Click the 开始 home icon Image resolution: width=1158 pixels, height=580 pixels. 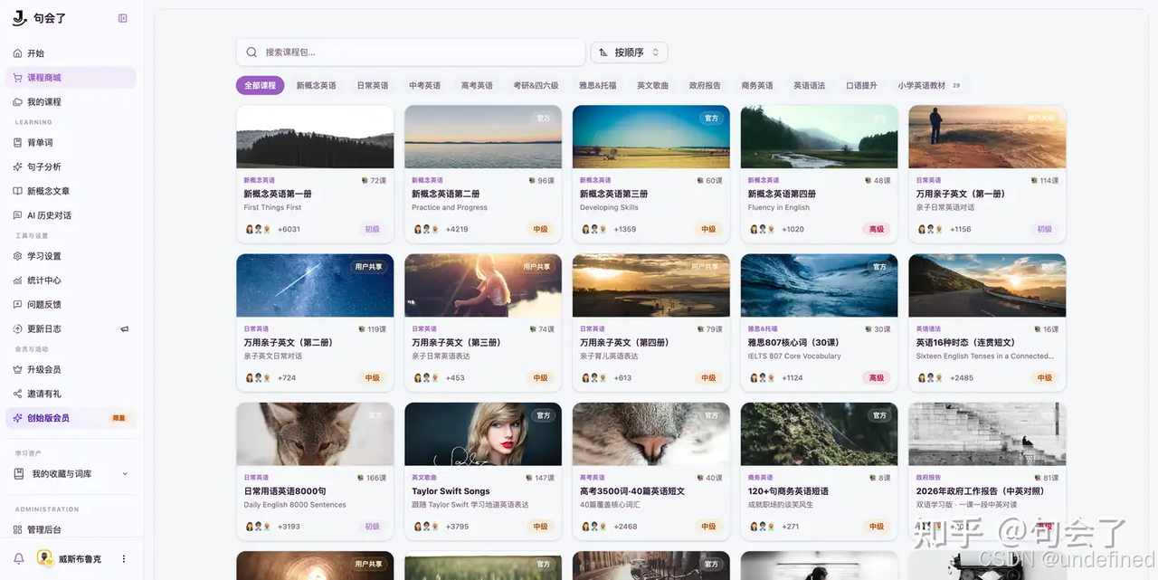pyautogui.click(x=18, y=53)
